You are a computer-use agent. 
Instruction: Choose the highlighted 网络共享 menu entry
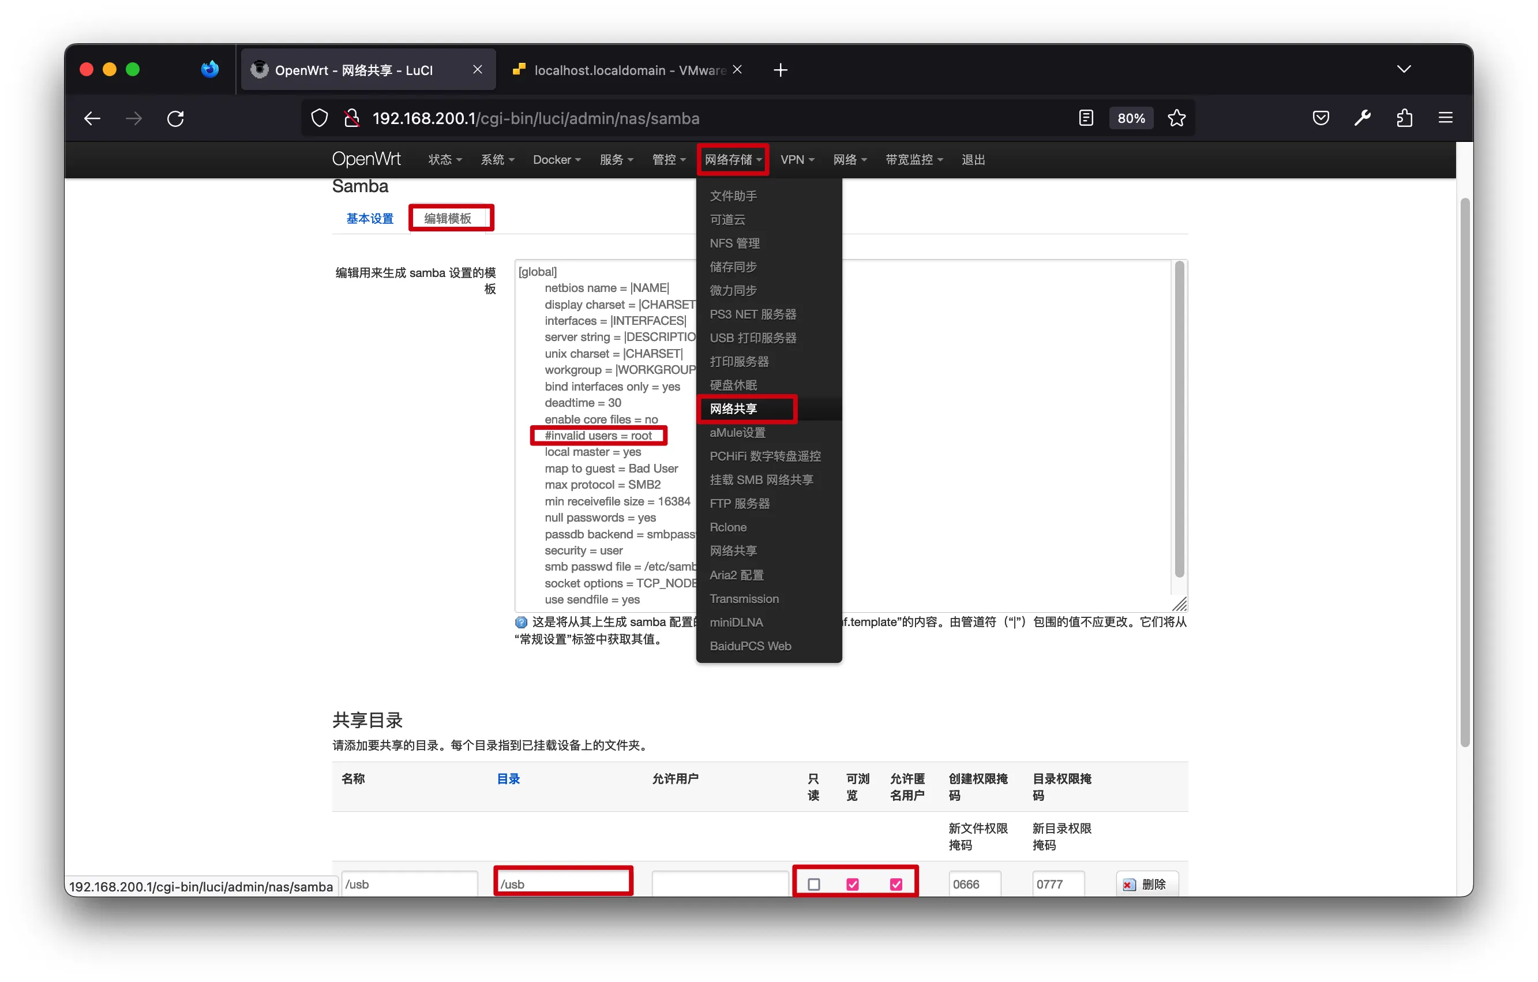[x=769, y=409]
